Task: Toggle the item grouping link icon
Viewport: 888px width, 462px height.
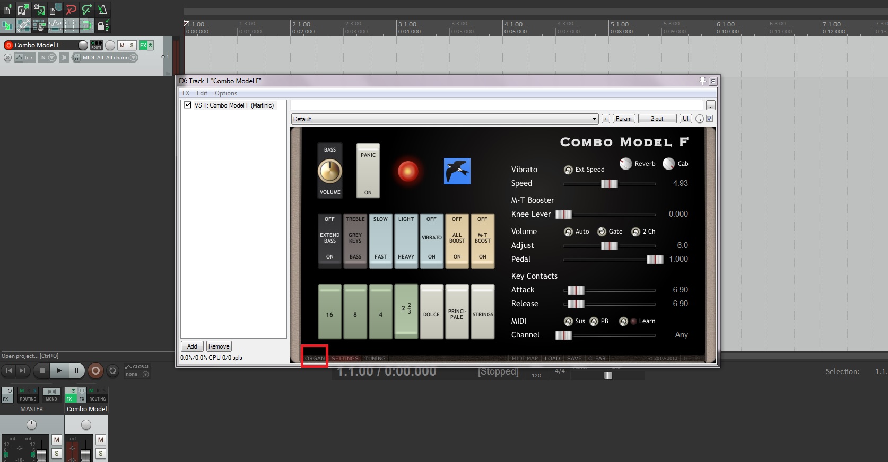Action: click(x=23, y=25)
